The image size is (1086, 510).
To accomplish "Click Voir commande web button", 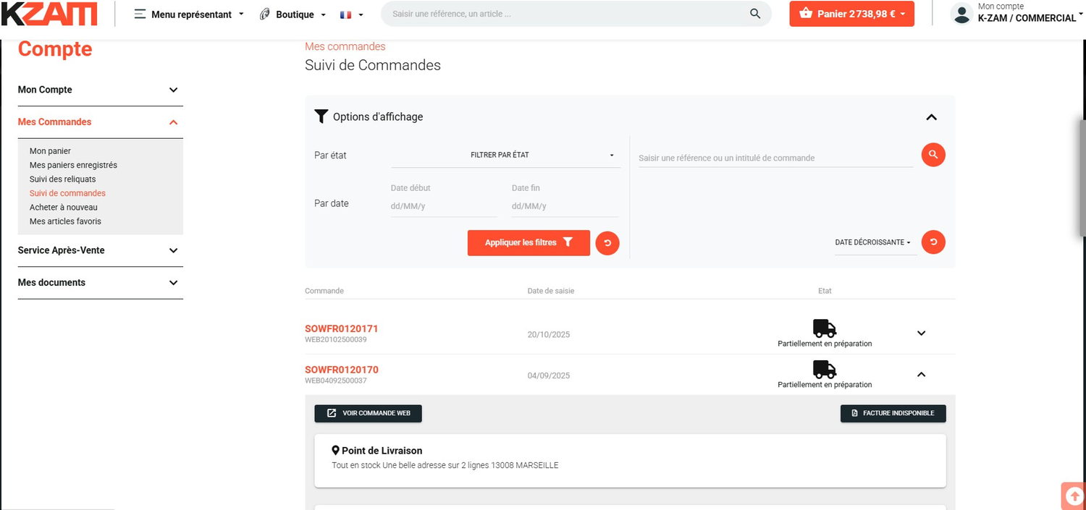I will click(368, 413).
